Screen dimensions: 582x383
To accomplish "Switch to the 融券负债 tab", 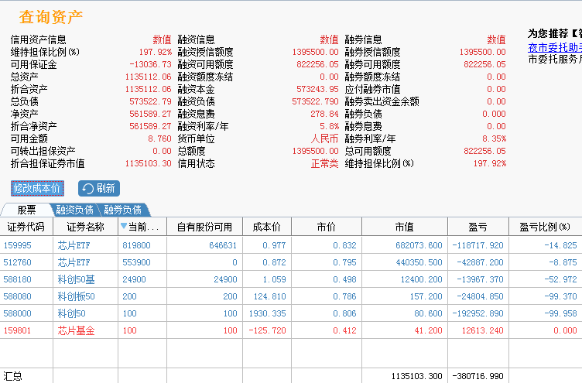I will click(123, 210).
